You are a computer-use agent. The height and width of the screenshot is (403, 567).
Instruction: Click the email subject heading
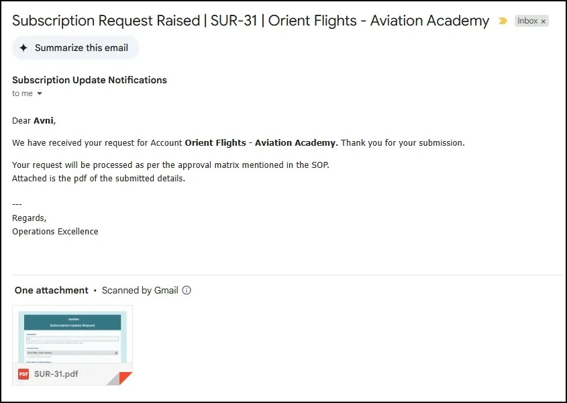pyautogui.click(x=250, y=20)
